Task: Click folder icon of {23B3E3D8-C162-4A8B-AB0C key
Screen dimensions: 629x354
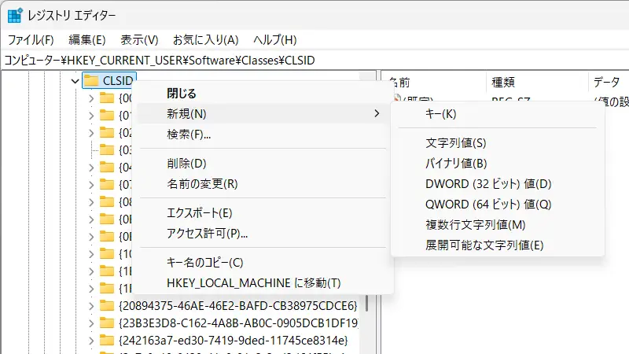Action: tap(107, 323)
